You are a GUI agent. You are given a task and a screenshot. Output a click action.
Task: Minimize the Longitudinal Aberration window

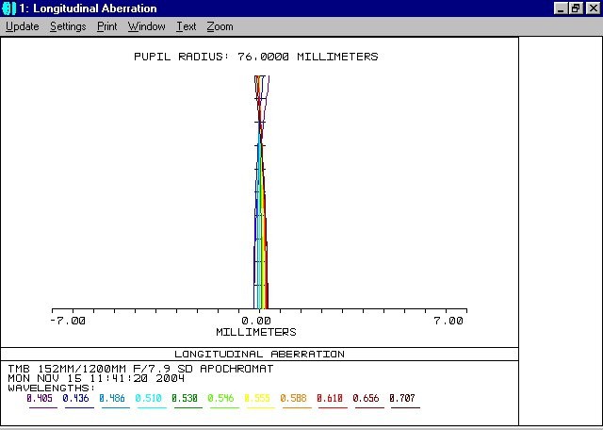point(560,8)
